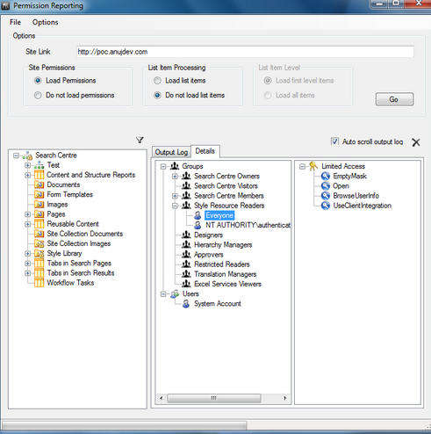Viewport: 431px width, 434px height.
Task: Expand the Tabs in Search Pages node
Action: point(28,264)
